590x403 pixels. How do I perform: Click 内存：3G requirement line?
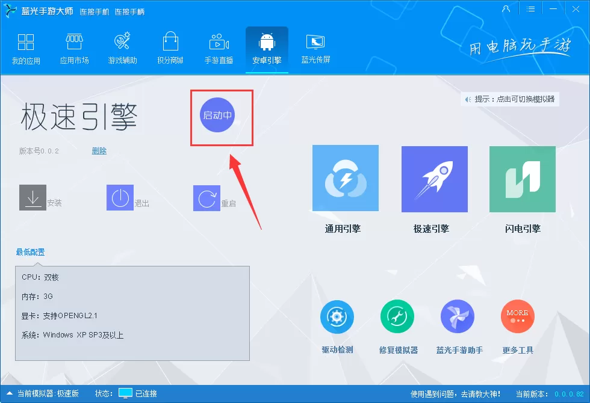pyautogui.click(x=37, y=297)
